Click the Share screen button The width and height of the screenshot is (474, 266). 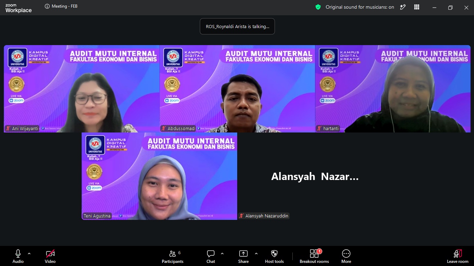click(243, 256)
